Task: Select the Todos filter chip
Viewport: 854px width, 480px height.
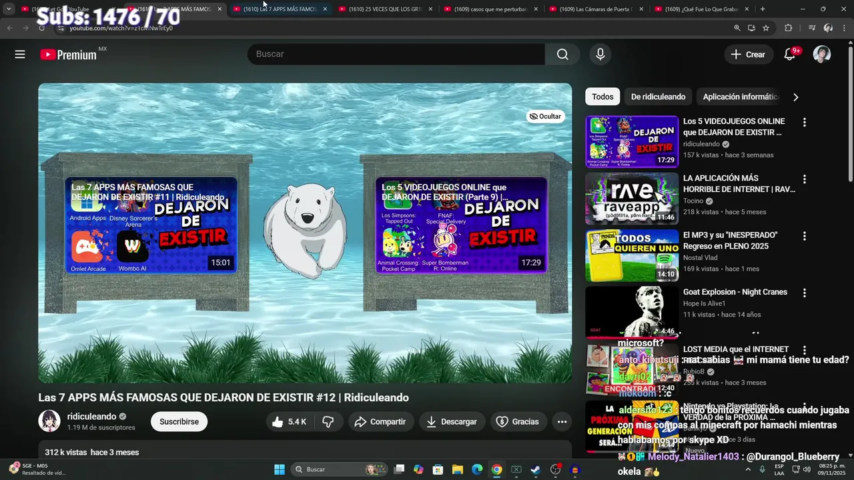Action: [x=602, y=97]
